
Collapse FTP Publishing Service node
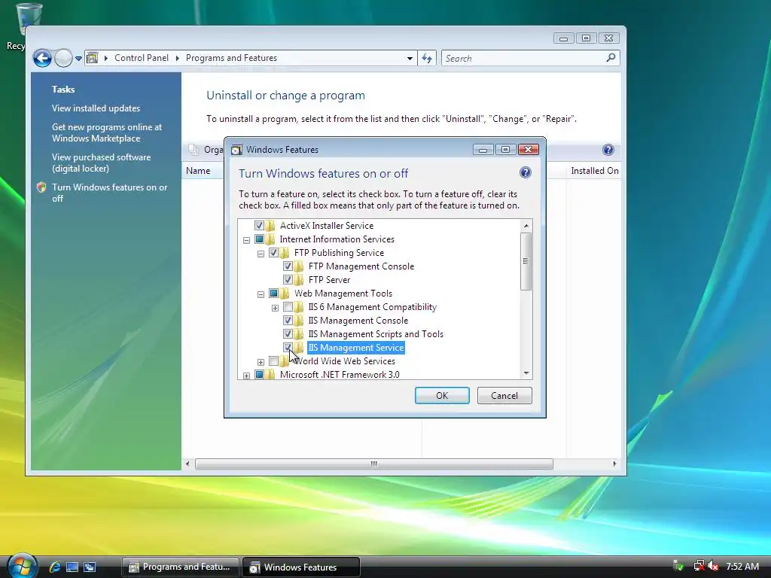[261, 254]
